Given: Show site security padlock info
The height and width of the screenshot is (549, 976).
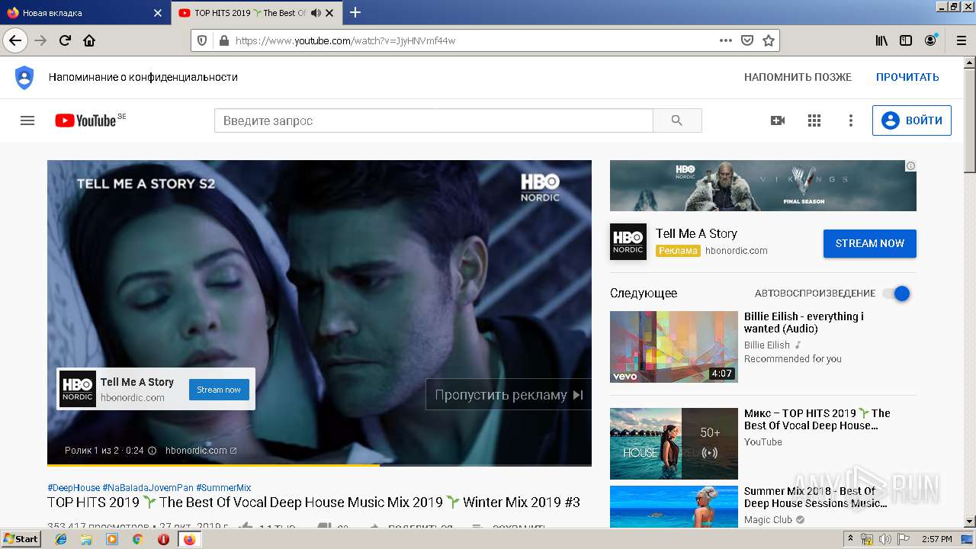Looking at the screenshot, I should [223, 40].
